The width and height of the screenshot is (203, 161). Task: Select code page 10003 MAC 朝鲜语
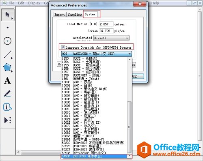pyautogui.click(x=94, y=92)
